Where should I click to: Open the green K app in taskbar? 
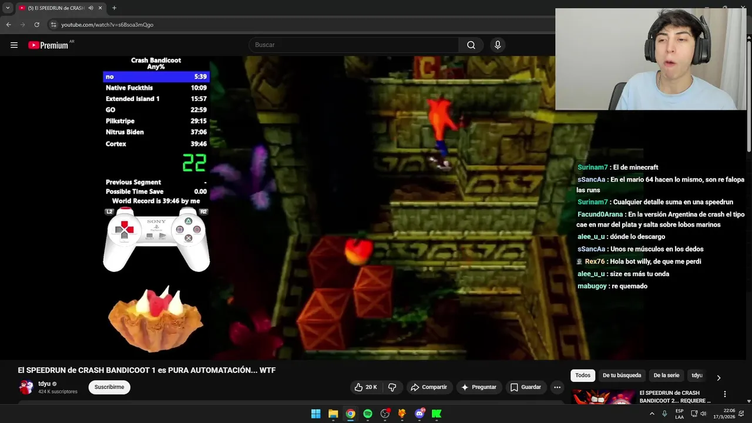437,414
